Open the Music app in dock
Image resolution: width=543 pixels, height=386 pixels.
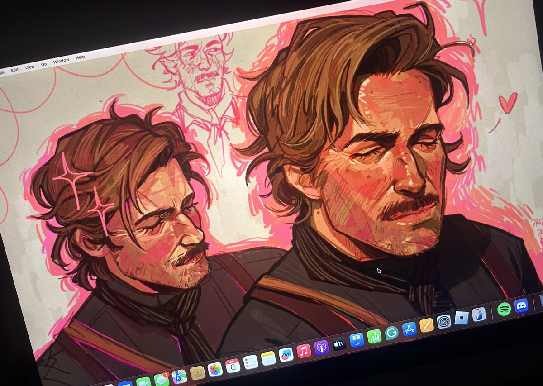coord(304,351)
